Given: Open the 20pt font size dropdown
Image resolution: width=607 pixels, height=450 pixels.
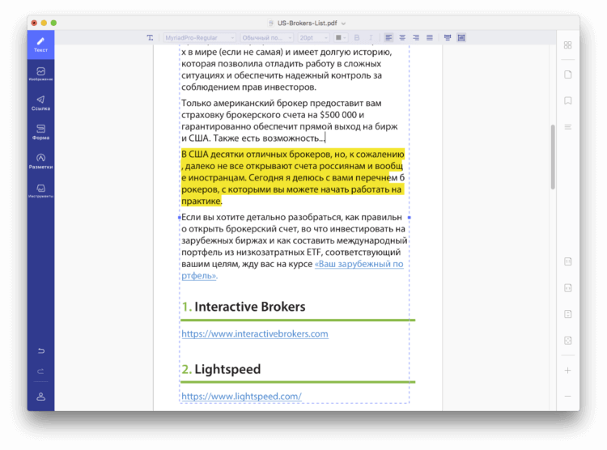Looking at the screenshot, I should point(313,37).
